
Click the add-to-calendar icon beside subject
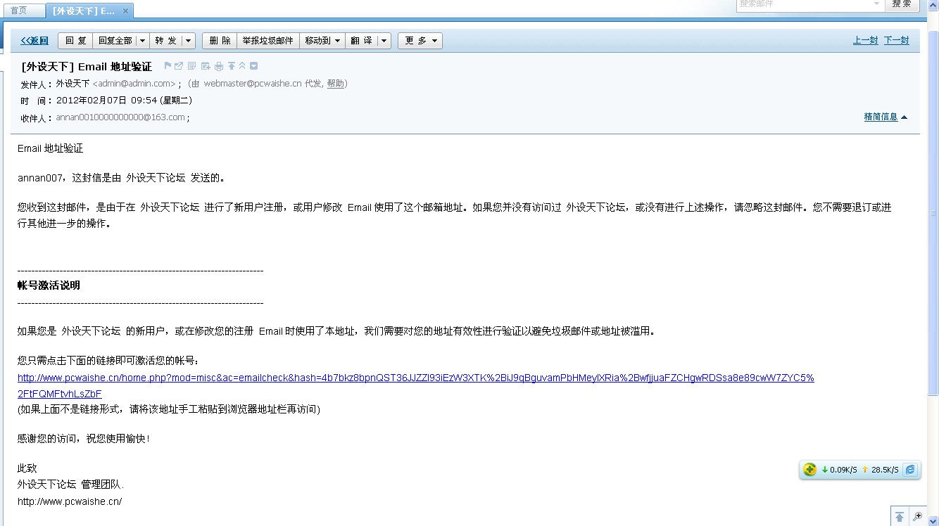tap(206, 66)
